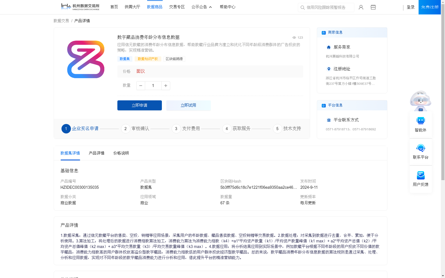Click the 数据知识产权 tag
Image resolution: width=445 pixels, height=278 pixels.
(x=148, y=59)
